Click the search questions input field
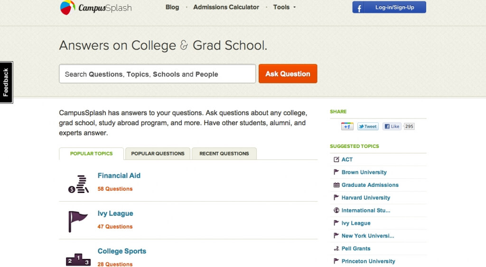The image size is (486, 267). pos(158,74)
